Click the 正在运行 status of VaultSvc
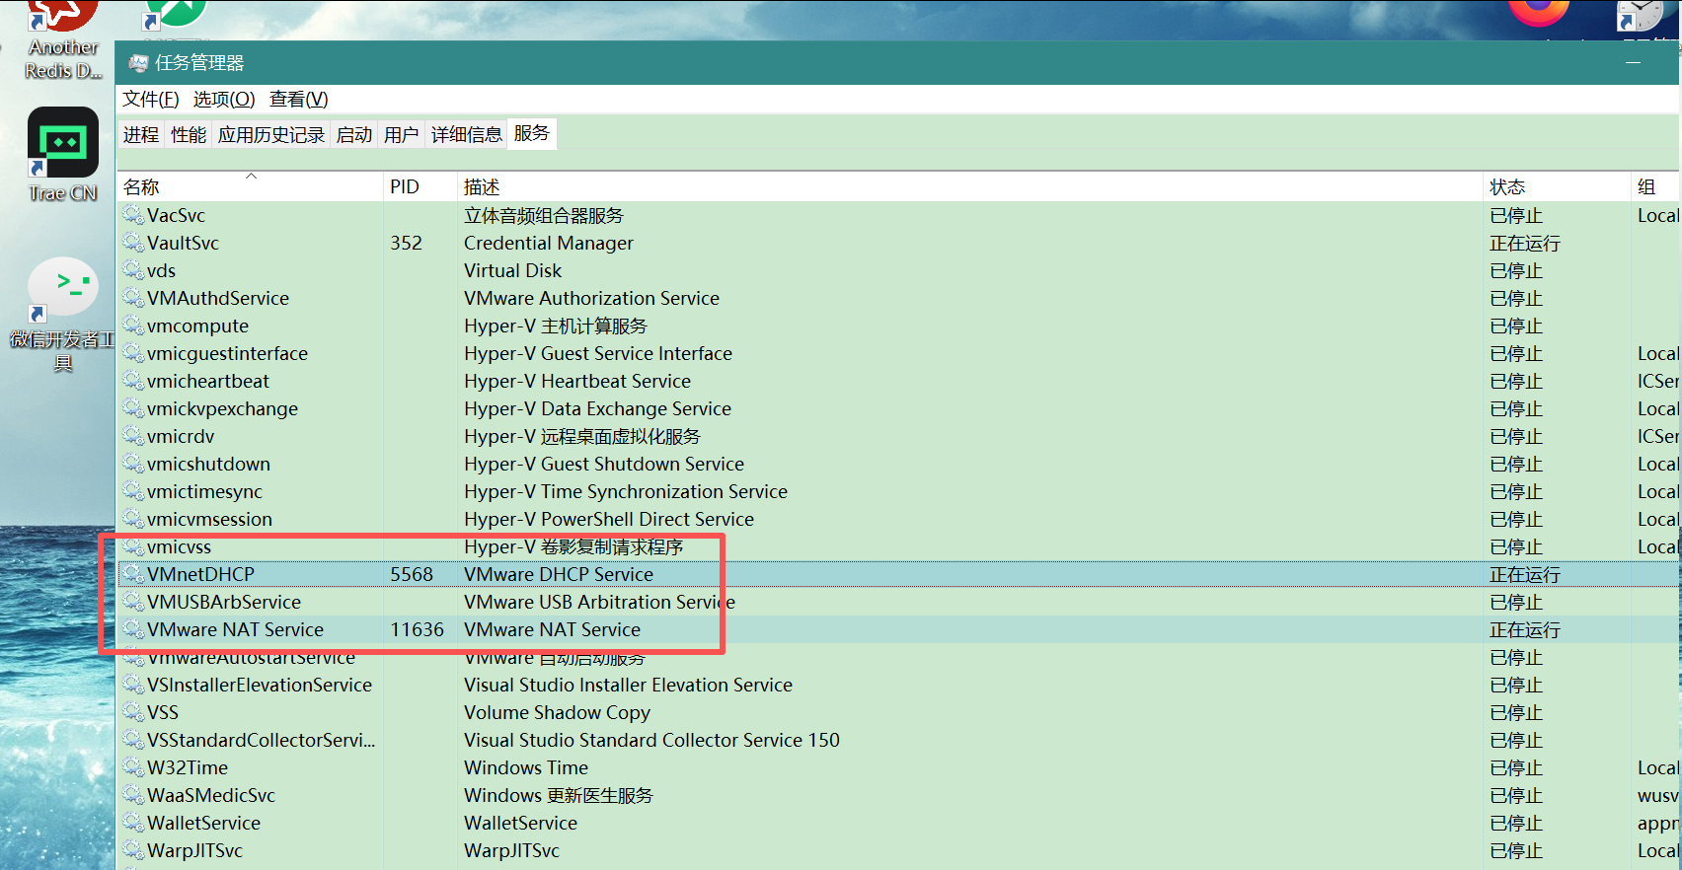The width and height of the screenshot is (1682, 870). [1525, 243]
